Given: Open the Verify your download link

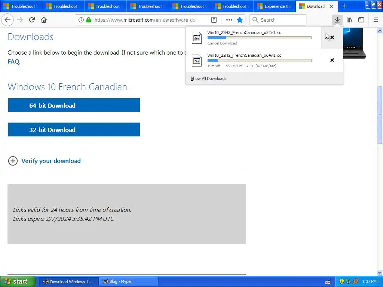Looking at the screenshot, I should [51, 161].
